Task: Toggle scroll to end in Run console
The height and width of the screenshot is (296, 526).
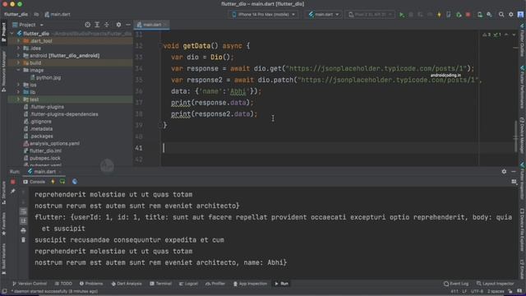Action: tap(23, 220)
